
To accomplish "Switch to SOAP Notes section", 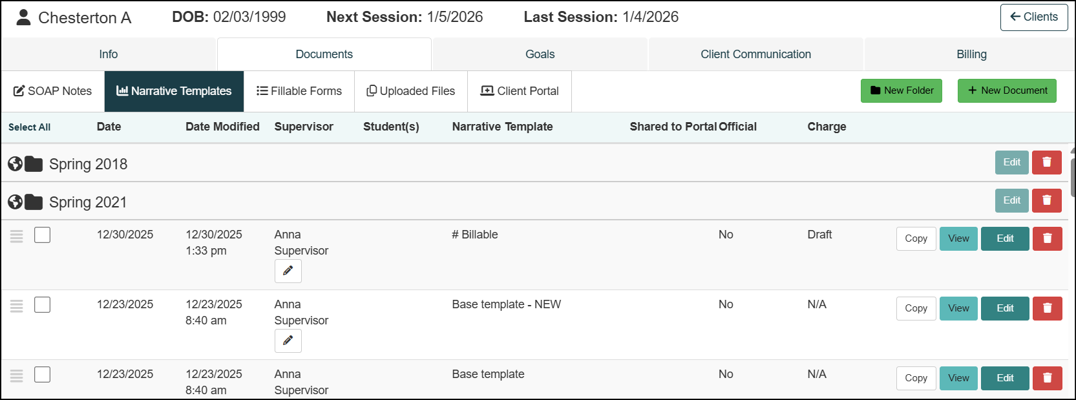I will (x=53, y=91).
